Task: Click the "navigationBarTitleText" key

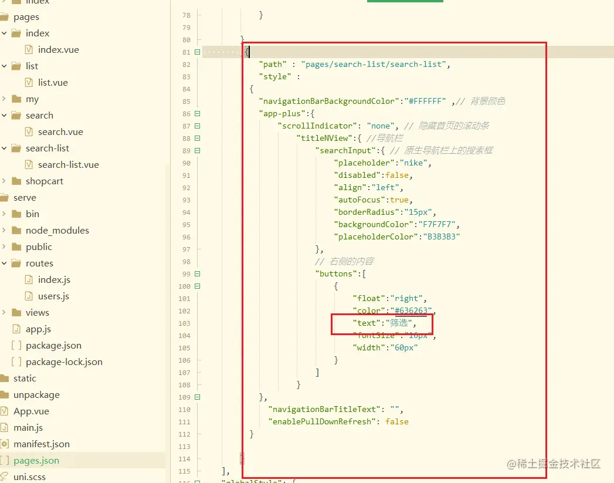Action: pyautogui.click(x=324, y=410)
